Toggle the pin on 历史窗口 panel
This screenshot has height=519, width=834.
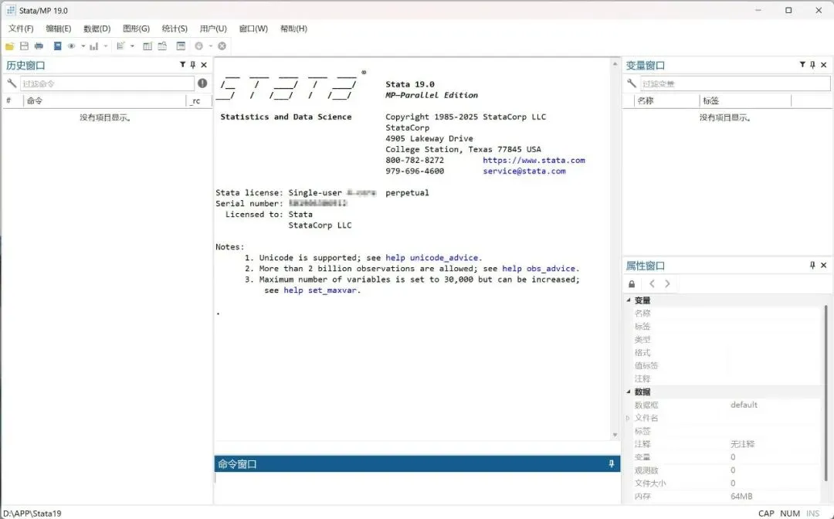pyautogui.click(x=192, y=64)
